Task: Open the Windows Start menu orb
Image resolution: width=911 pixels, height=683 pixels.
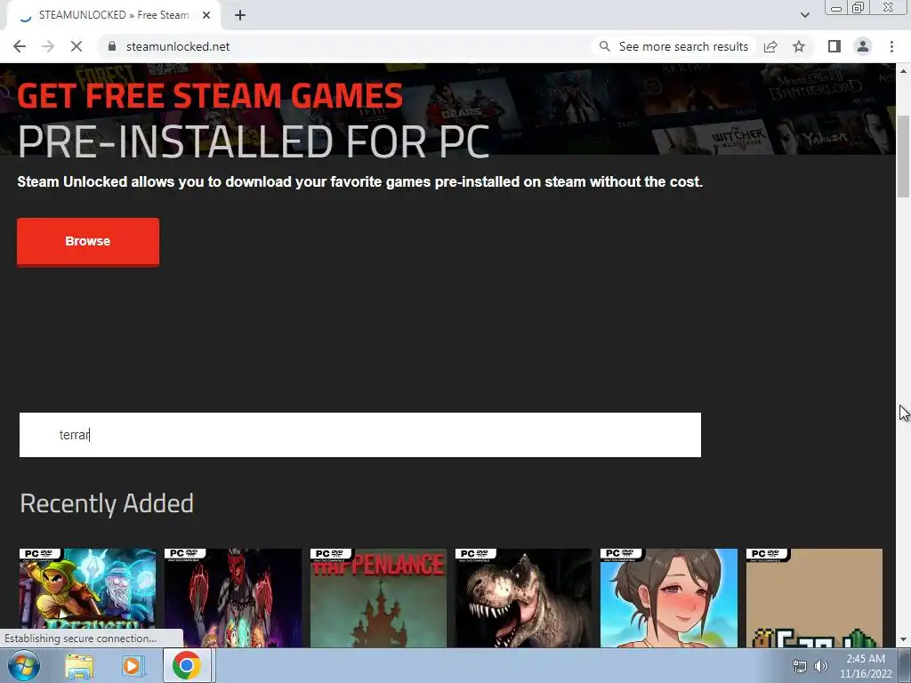Action: [x=23, y=665]
